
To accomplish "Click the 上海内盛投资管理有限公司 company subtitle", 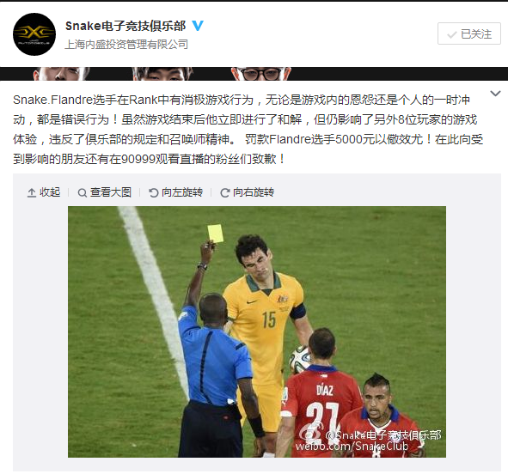I will point(126,45).
